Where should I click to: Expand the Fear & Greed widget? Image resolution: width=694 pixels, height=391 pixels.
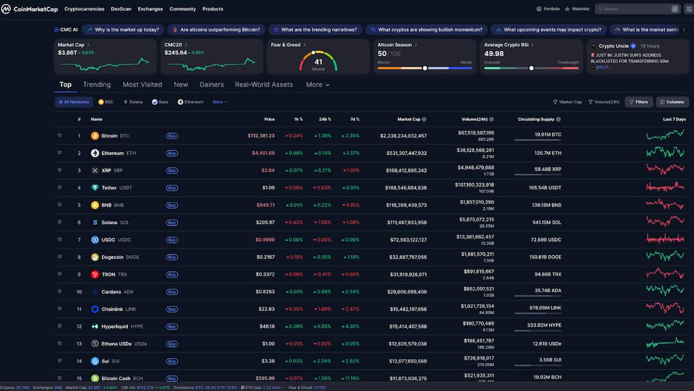pyautogui.click(x=305, y=45)
